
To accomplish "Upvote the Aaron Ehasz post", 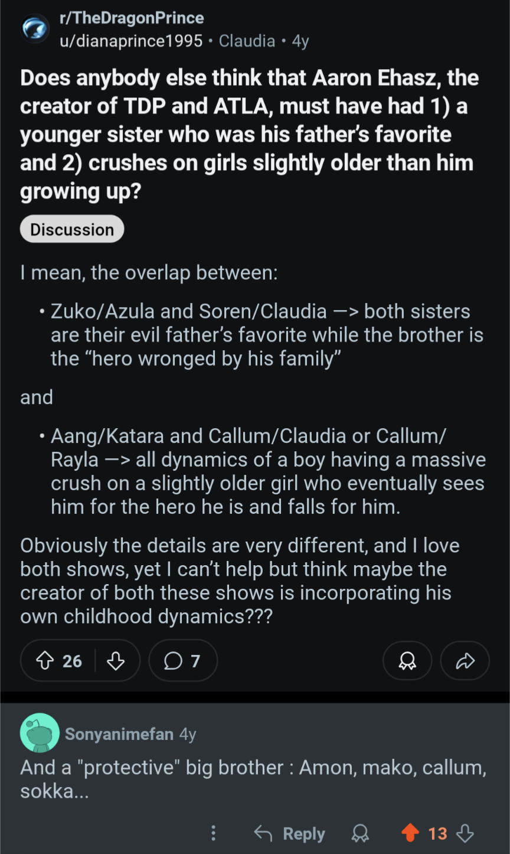I will (45, 661).
